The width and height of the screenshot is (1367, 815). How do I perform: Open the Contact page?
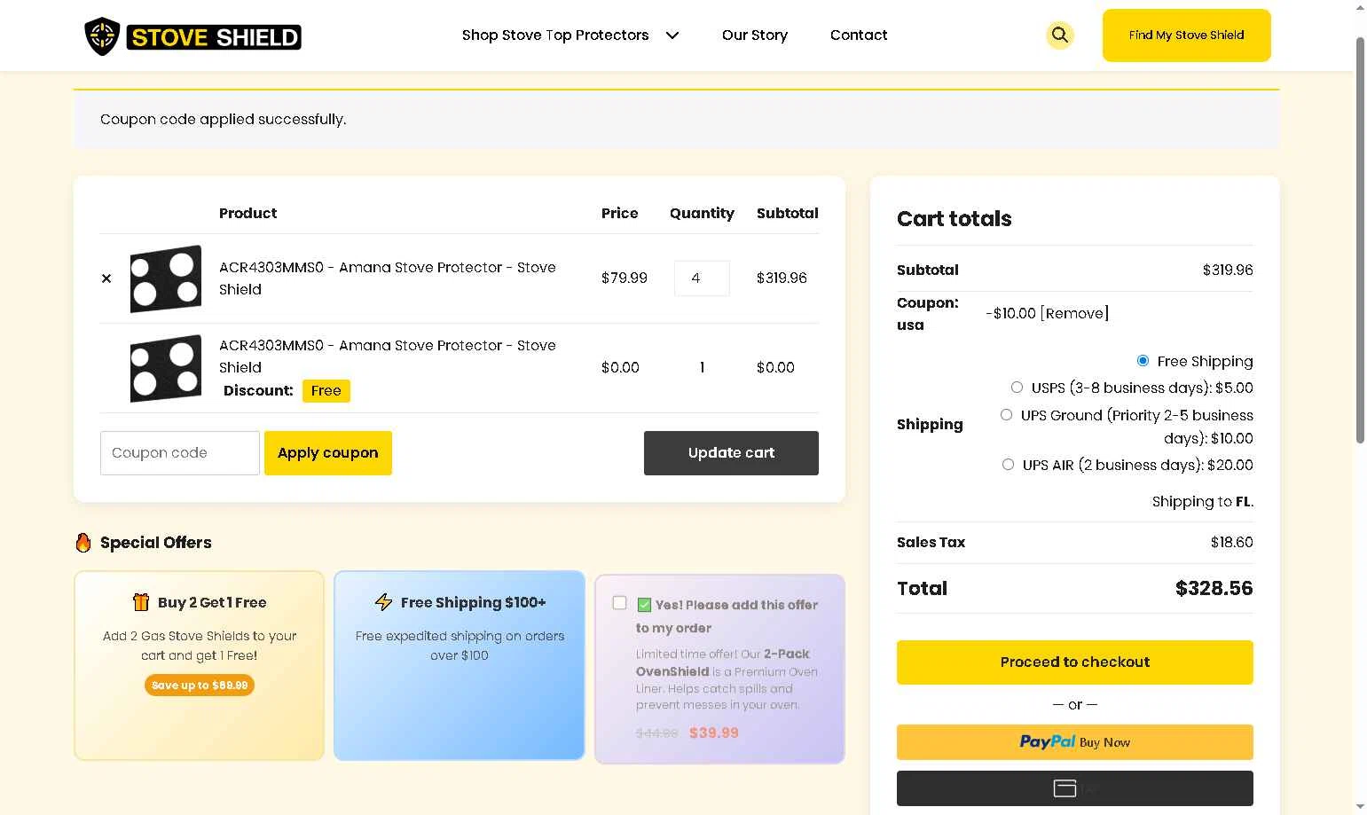859,35
